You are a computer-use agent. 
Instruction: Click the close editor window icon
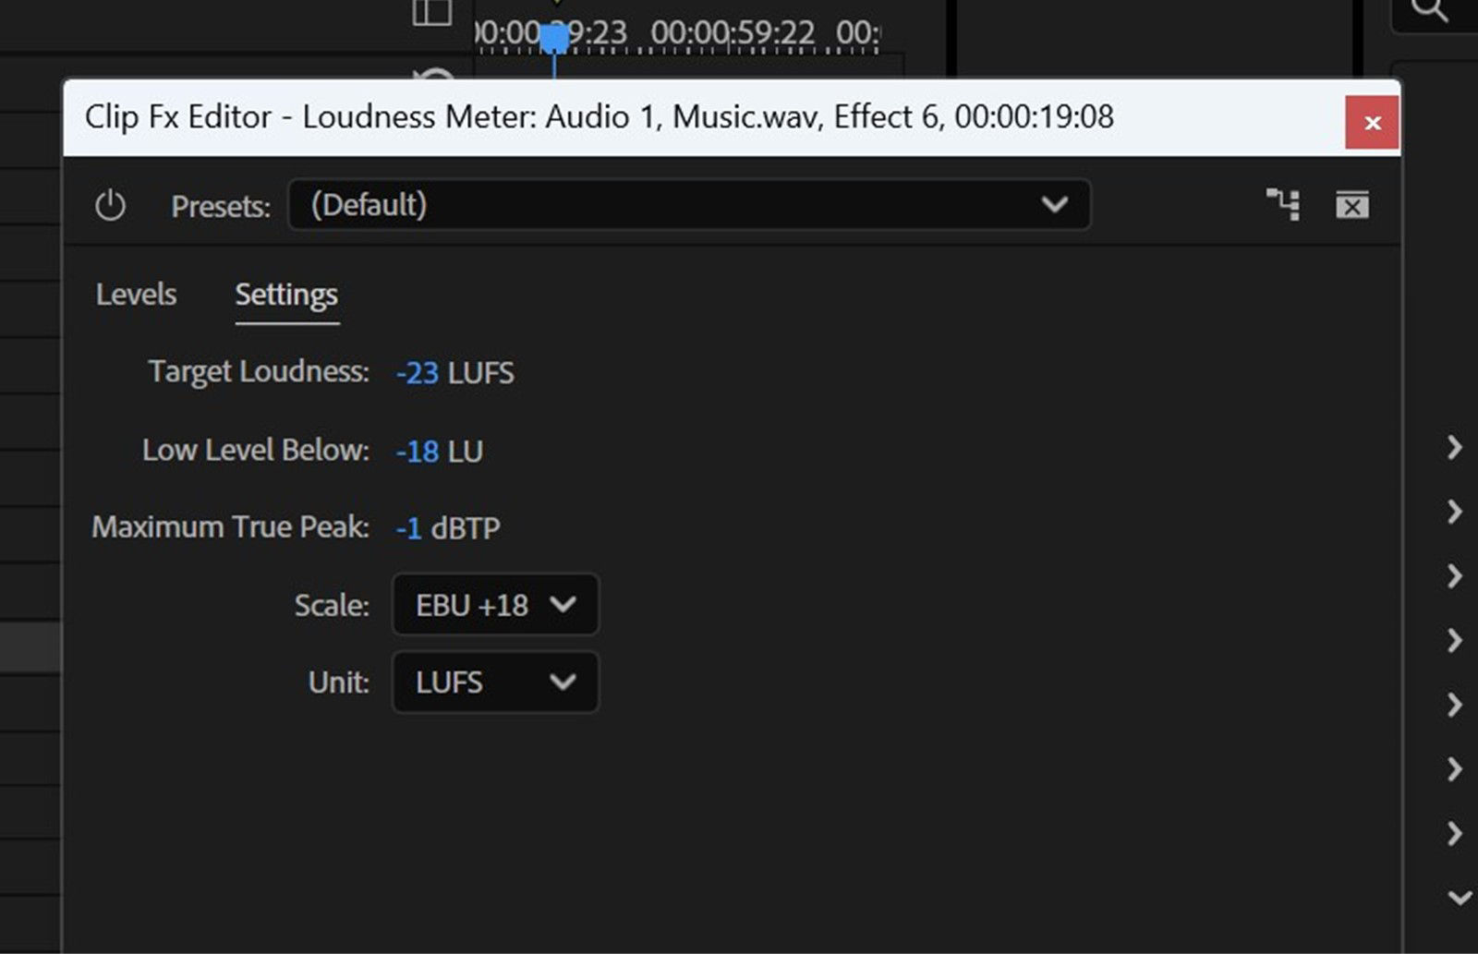pyautogui.click(x=1352, y=205)
